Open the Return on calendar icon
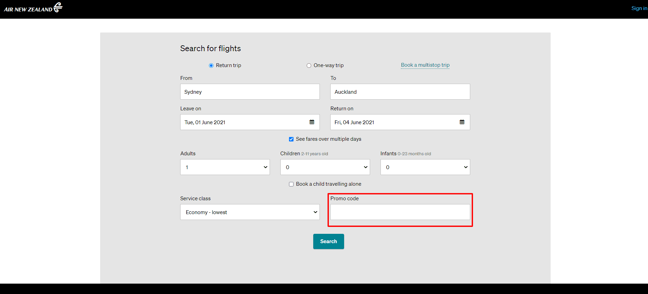This screenshot has width=648, height=294. point(462,122)
